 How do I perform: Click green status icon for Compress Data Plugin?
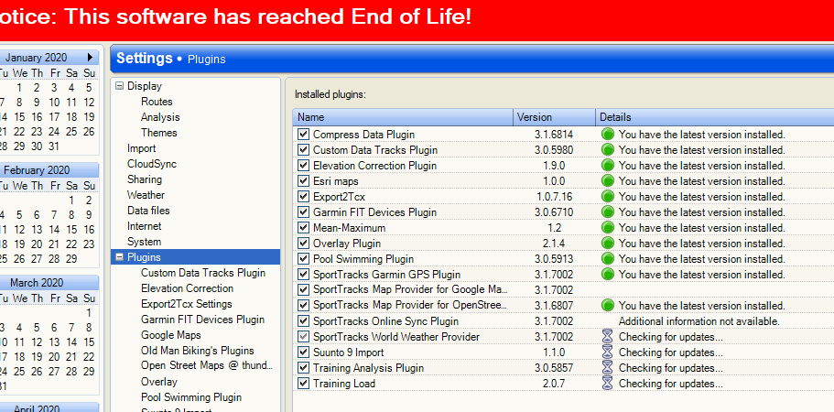(x=607, y=135)
